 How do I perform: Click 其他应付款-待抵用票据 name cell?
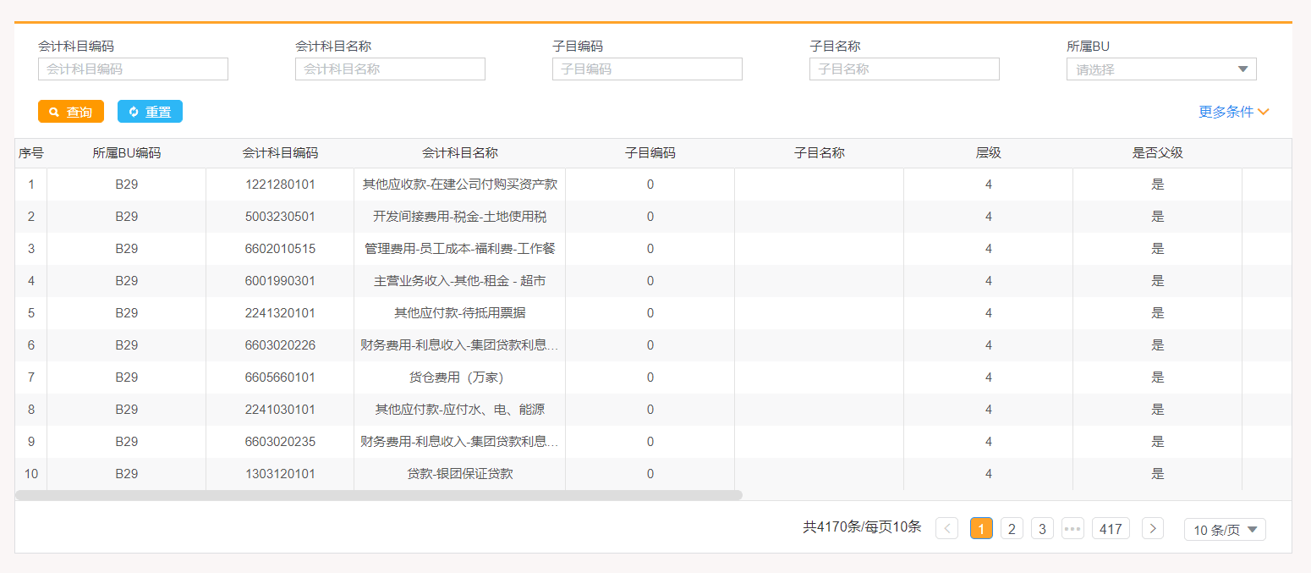coord(460,313)
